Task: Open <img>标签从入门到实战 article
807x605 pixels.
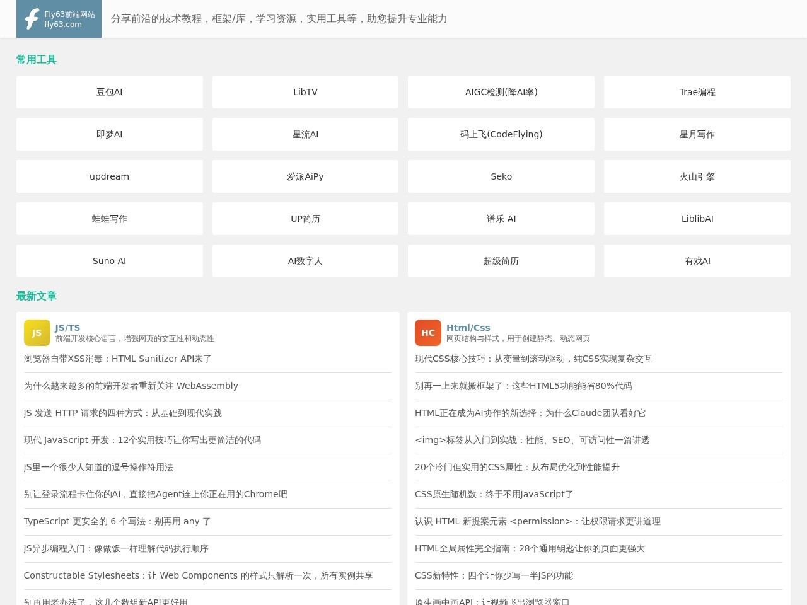Action: [x=532, y=440]
